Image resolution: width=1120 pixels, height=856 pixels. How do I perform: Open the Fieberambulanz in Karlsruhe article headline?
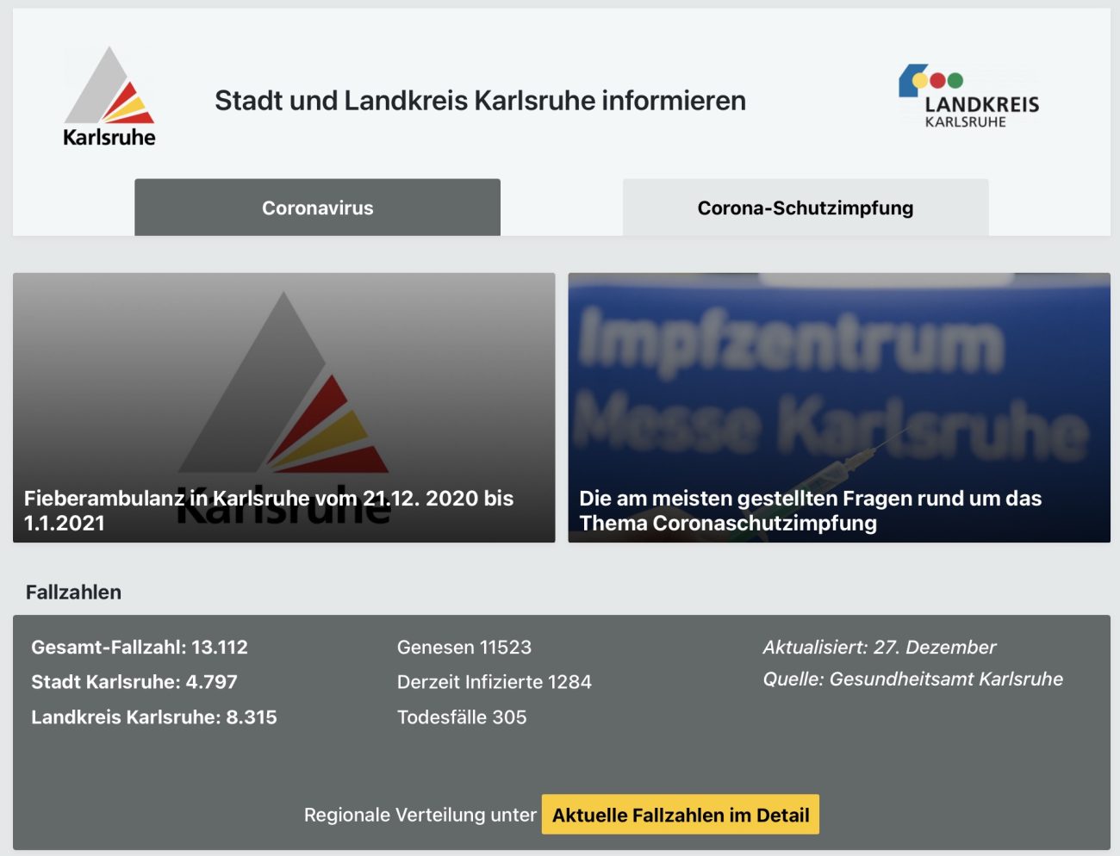pyautogui.click(x=269, y=510)
